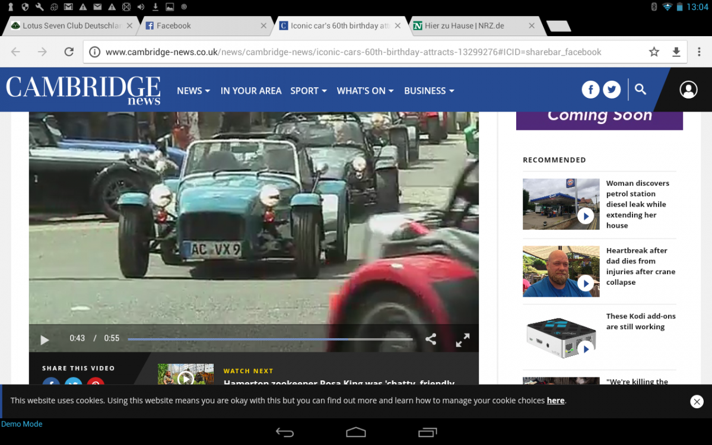
Task: Expand the SPORT dropdown menu
Action: pyautogui.click(x=309, y=91)
